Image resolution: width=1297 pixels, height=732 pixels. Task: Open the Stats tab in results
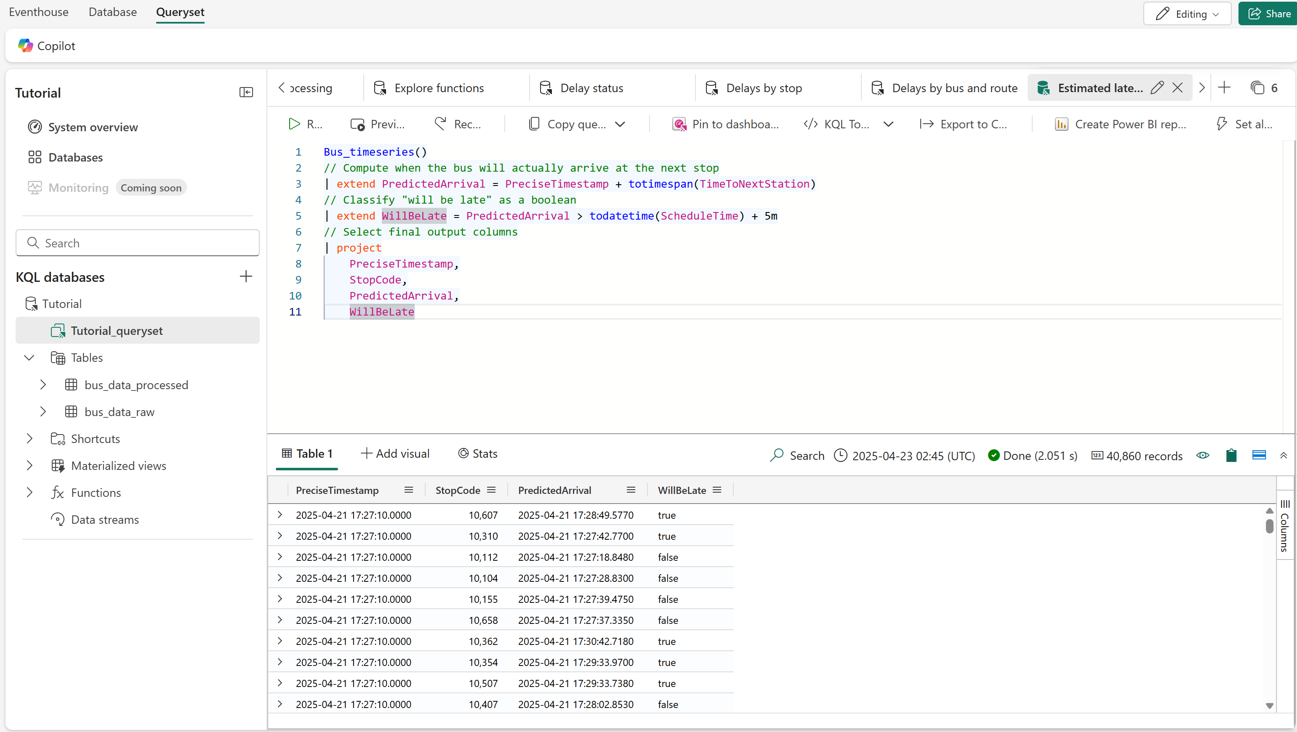point(478,453)
